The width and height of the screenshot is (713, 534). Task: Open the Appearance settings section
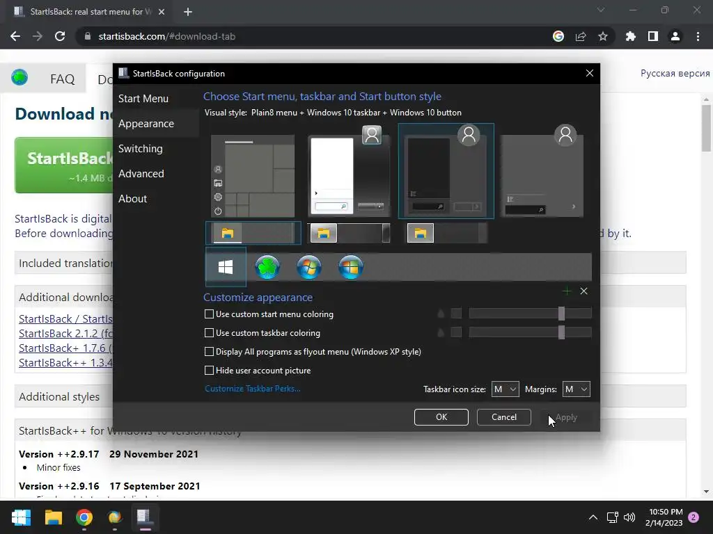coord(146,124)
